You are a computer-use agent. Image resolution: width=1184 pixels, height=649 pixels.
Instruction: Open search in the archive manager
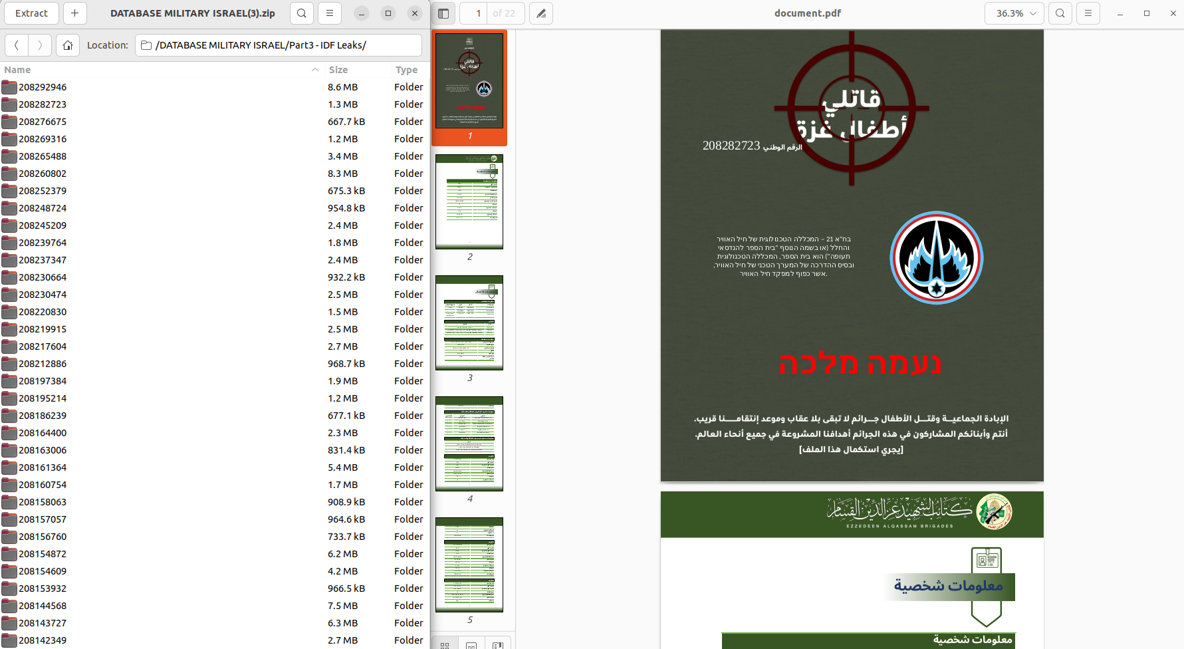click(x=302, y=13)
